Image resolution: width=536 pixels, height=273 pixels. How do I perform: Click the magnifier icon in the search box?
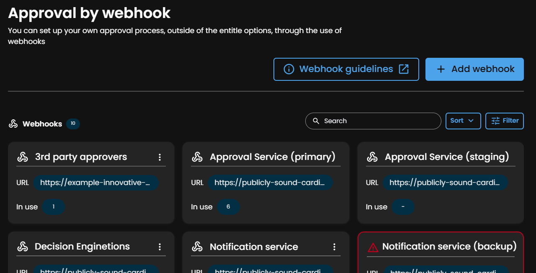316,121
